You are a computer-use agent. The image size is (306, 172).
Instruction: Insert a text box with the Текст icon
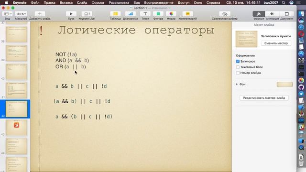point(145,14)
